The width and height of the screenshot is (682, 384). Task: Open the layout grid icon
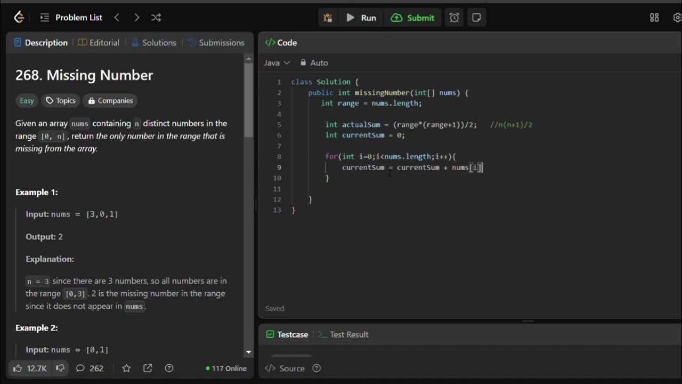[x=654, y=18]
